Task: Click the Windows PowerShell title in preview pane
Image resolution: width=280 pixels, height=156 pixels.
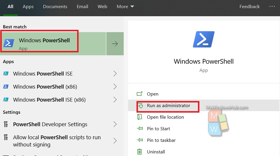Action: (203, 61)
